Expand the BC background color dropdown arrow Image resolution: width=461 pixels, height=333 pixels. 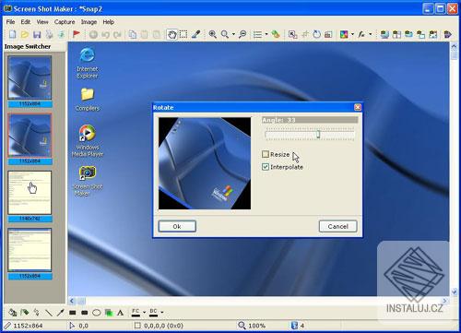162,313
